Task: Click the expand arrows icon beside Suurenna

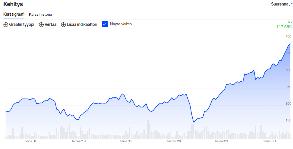Action: click(x=290, y=5)
